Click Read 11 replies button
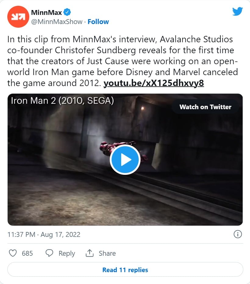Image resolution: width=250 pixels, height=284 pixels. tap(125, 270)
